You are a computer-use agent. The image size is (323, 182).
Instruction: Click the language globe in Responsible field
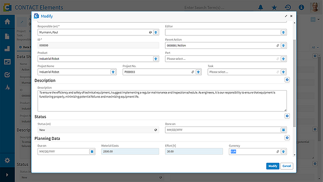tap(151, 32)
